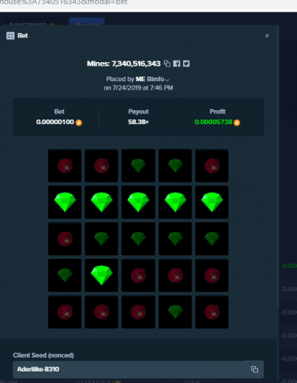Click third row fifth column dim gem

click(x=212, y=239)
